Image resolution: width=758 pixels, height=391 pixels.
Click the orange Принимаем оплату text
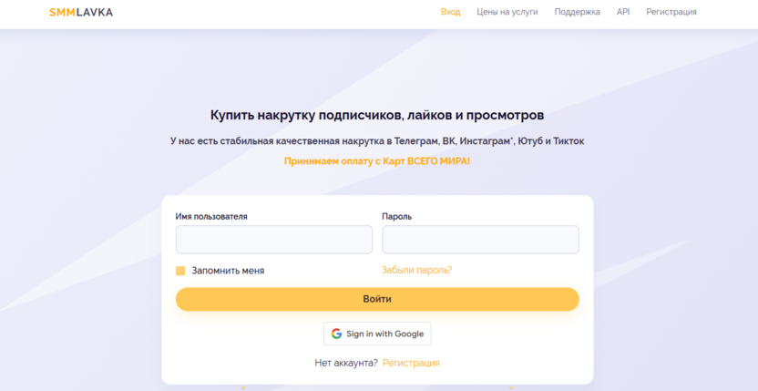click(377, 161)
